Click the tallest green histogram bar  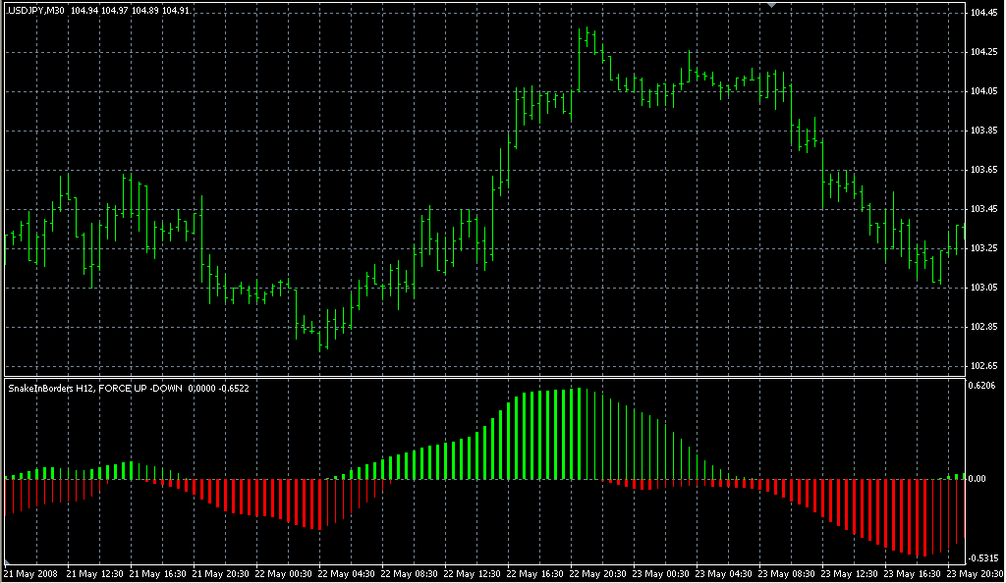581,434
